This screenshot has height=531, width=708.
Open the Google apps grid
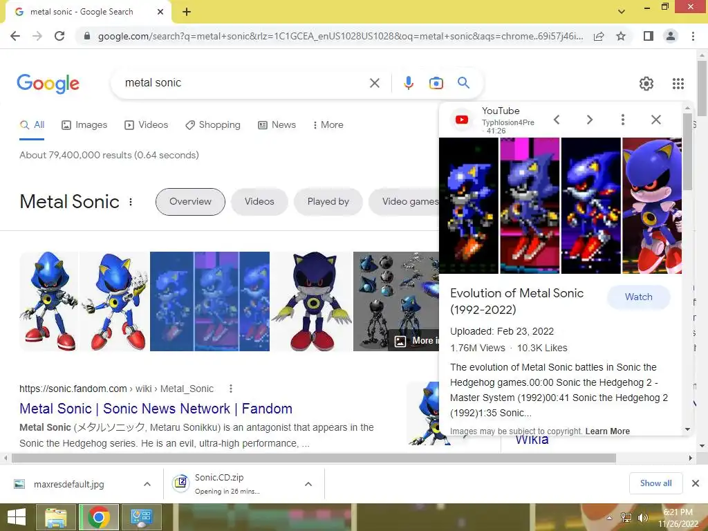point(678,84)
